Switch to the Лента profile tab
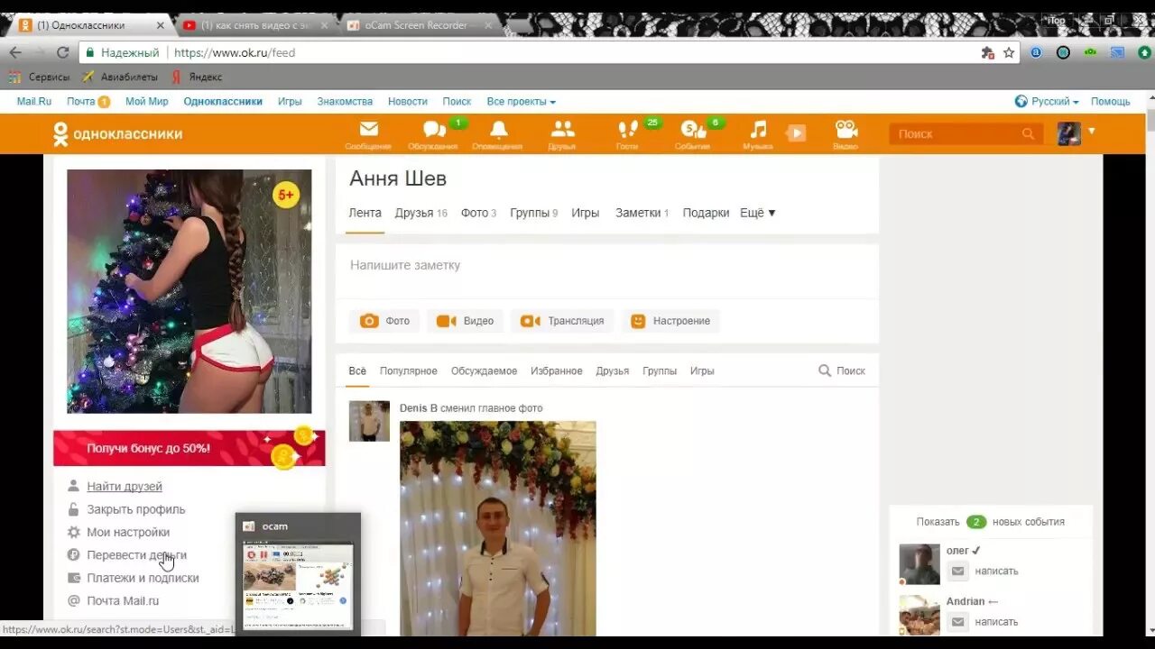The width and height of the screenshot is (1155, 649). pyautogui.click(x=365, y=213)
